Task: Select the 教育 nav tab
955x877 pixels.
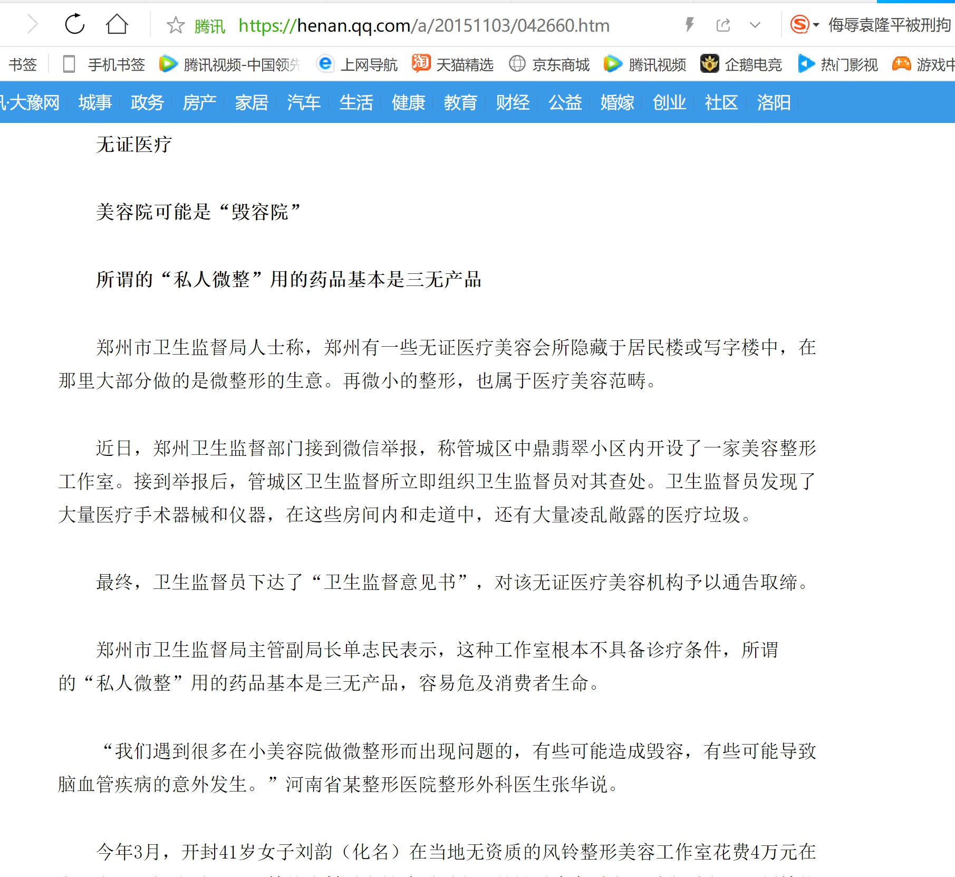Action: coord(460,102)
